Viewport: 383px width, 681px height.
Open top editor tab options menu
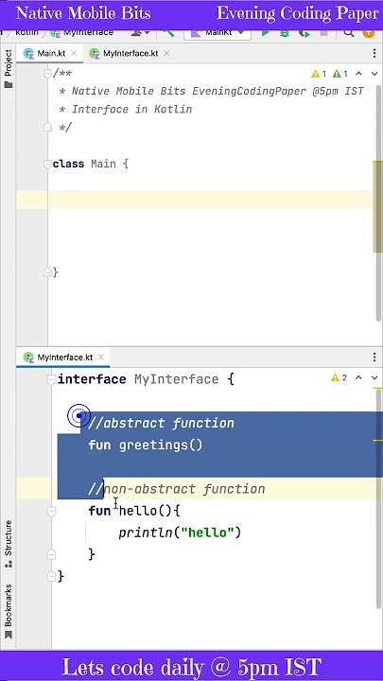point(374,53)
